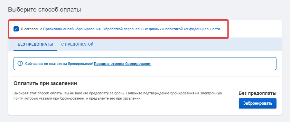Select the 'БЕЗ ПРЕДОПЛАТЫ' tab
This screenshot has height=122, width=290.
pyautogui.click(x=35, y=44)
